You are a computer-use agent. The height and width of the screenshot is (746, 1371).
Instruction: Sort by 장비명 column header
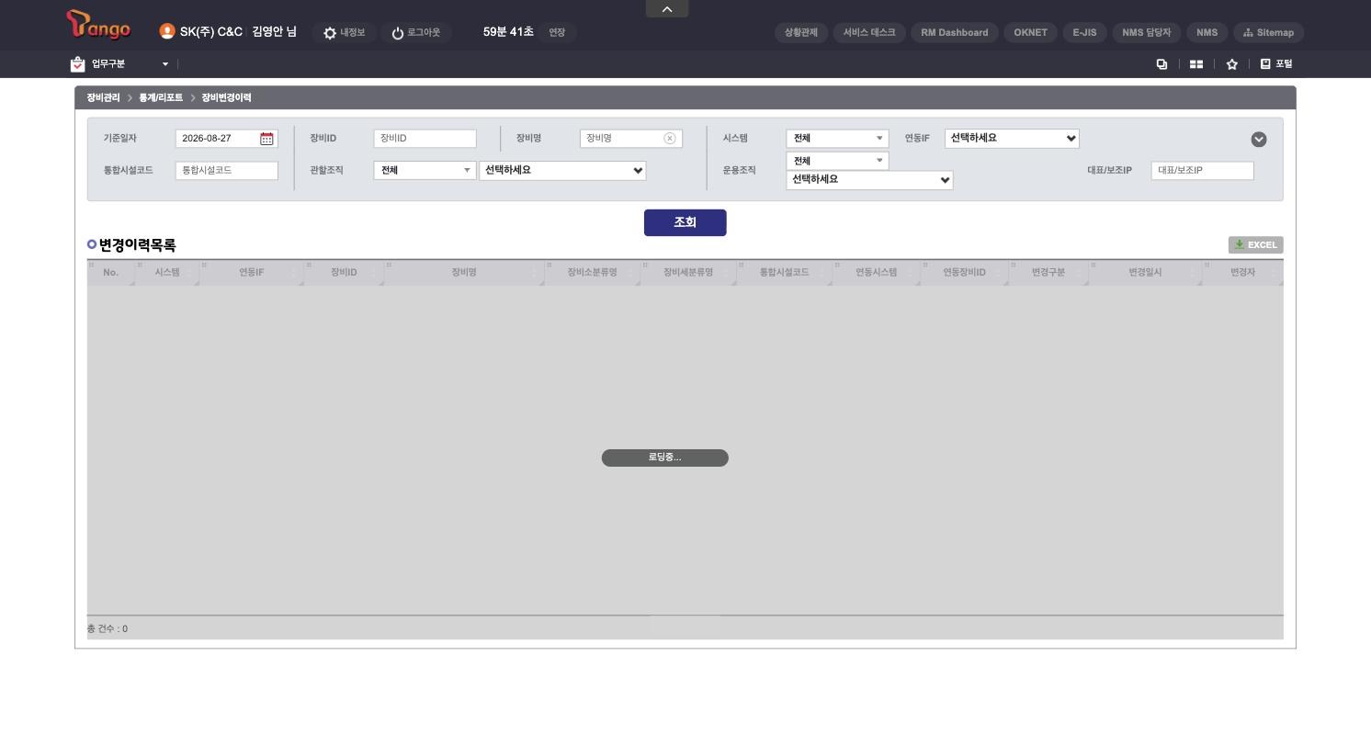coord(464,273)
